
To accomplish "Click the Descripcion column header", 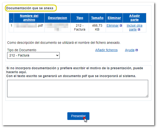I will (57, 18).
